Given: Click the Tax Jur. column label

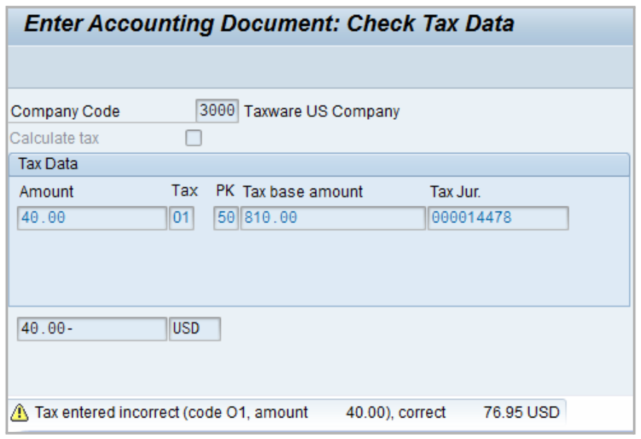Looking at the screenshot, I should (455, 192).
